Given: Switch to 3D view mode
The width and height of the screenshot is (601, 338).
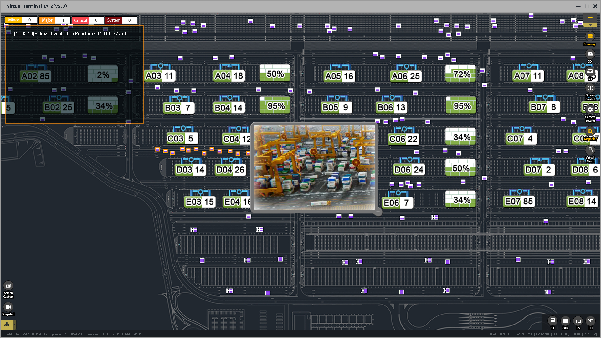Looking at the screenshot, I should [x=590, y=72].
